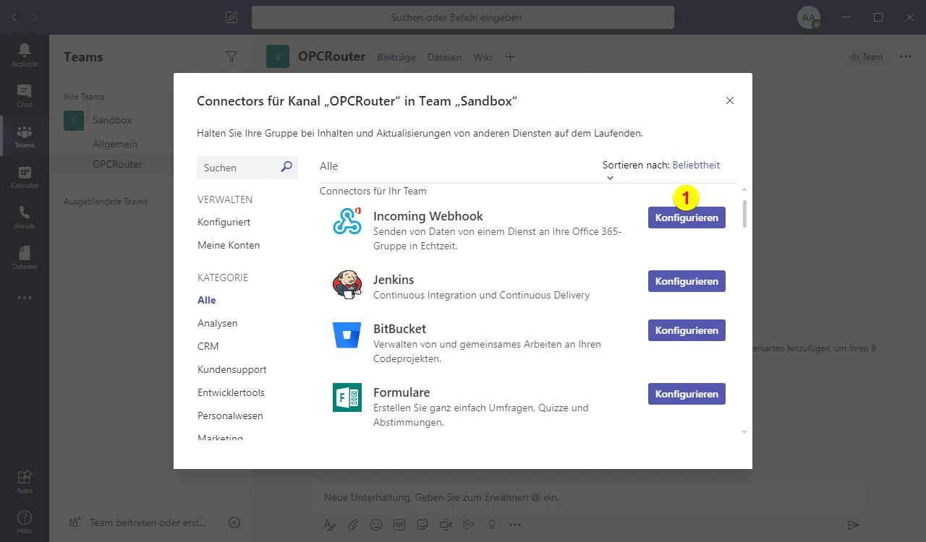The height and width of the screenshot is (542, 926).
Task: Open the emoji picker icon
Action: coord(376,525)
